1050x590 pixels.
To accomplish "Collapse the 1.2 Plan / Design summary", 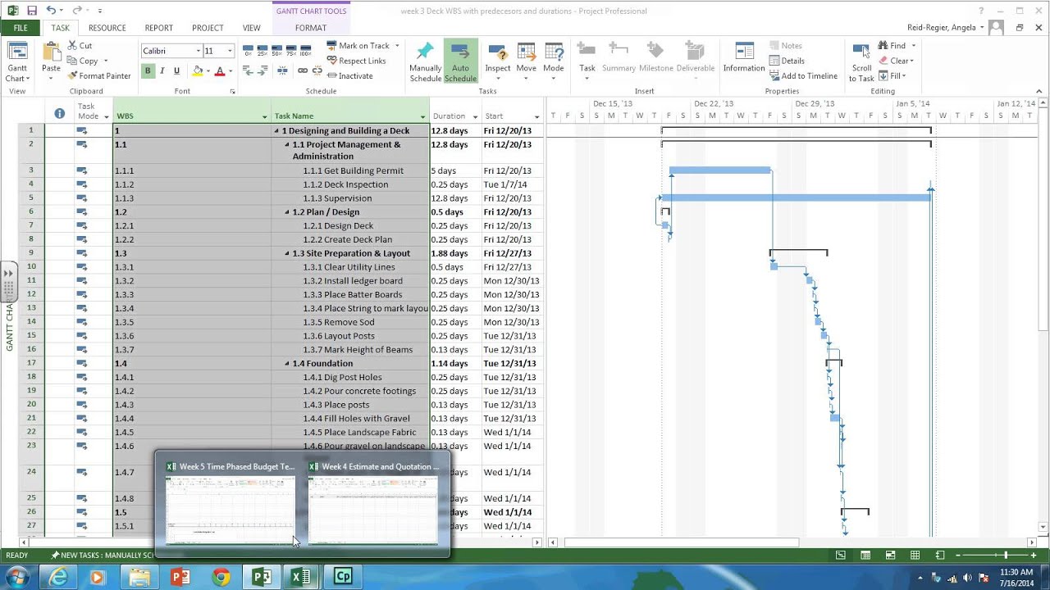I will [287, 212].
